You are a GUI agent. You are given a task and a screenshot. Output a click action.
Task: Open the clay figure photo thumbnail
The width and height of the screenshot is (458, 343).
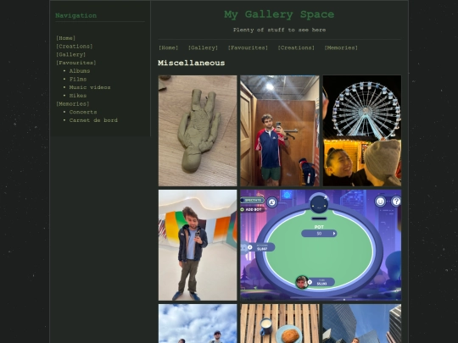point(198,130)
